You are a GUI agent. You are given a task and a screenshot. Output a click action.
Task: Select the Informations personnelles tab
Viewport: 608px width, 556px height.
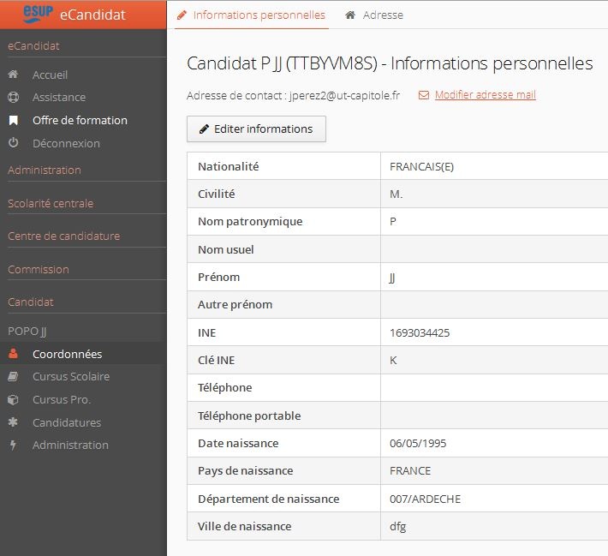pos(251,15)
